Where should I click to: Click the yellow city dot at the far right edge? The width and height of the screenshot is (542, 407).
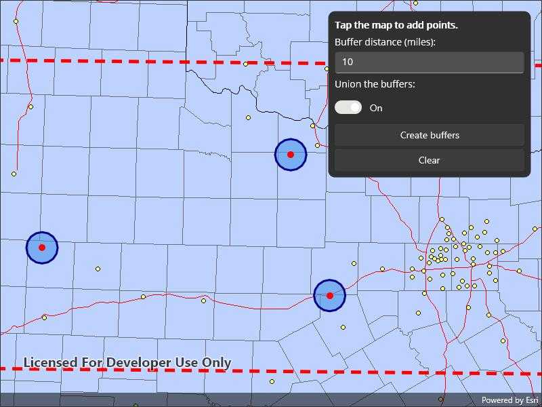(535, 229)
